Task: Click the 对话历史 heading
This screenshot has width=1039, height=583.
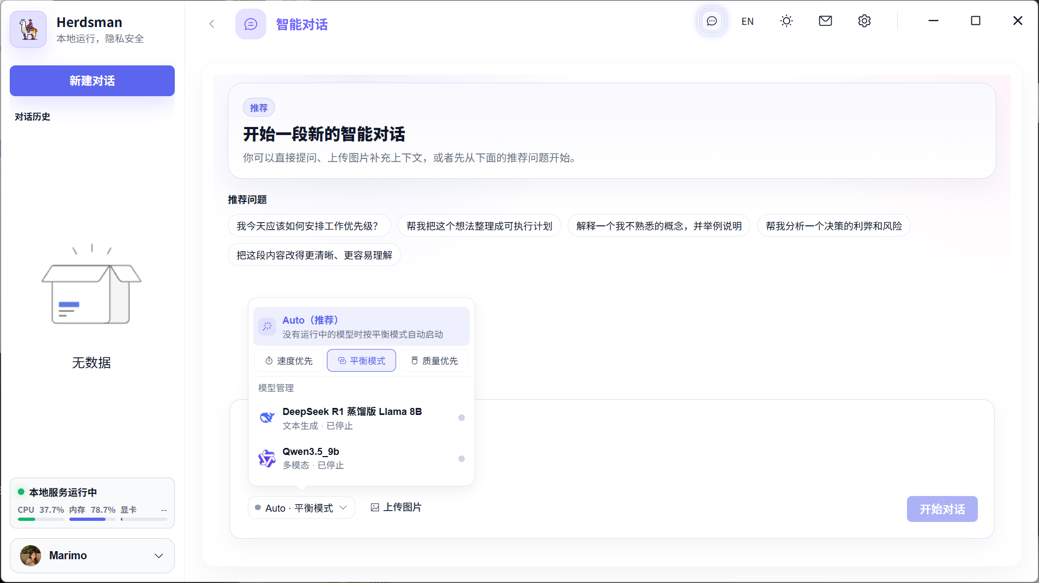Action: [x=32, y=117]
